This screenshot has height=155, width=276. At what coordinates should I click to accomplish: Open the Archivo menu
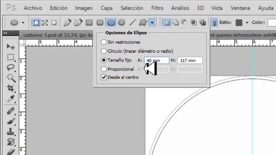[33, 8]
